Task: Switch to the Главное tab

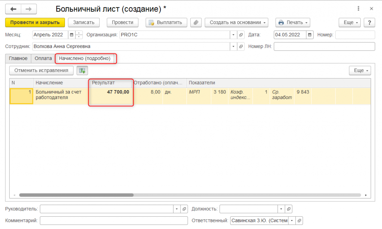Action: (18, 58)
